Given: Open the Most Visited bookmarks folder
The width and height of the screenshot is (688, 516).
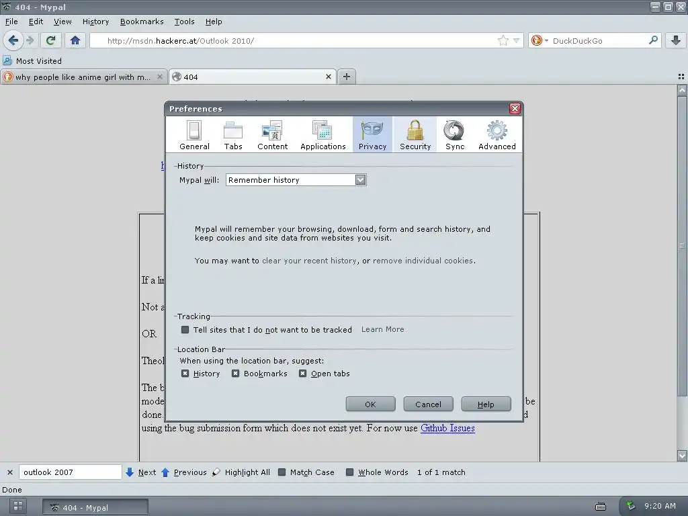Looking at the screenshot, I should [x=32, y=61].
